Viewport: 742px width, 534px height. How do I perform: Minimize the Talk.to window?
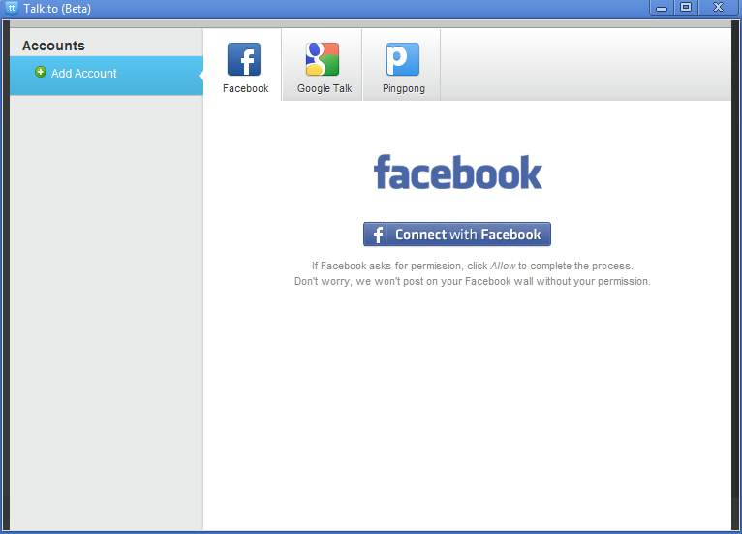(x=662, y=8)
